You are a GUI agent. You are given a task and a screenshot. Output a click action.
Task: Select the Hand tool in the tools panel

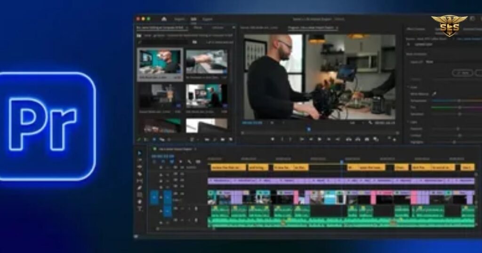tap(139, 202)
